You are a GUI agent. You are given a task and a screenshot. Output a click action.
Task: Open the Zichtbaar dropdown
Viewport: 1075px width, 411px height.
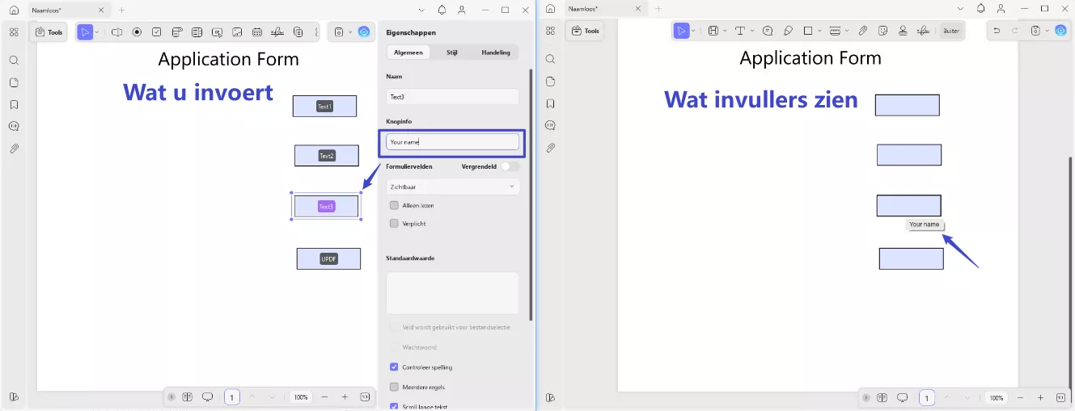coord(452,187)
